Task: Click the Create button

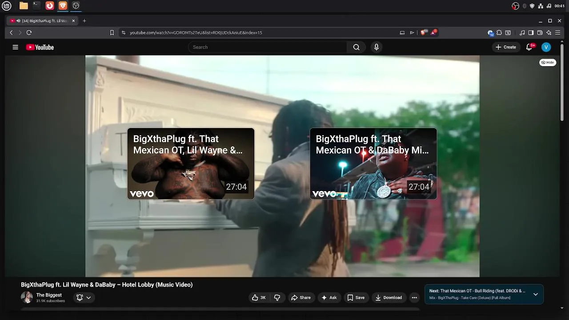Action: 506,47
